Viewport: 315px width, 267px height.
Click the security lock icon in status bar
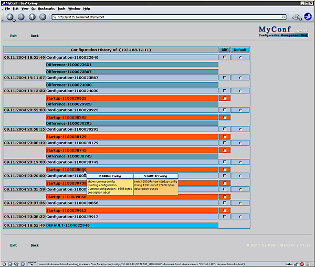coord(296,264)
